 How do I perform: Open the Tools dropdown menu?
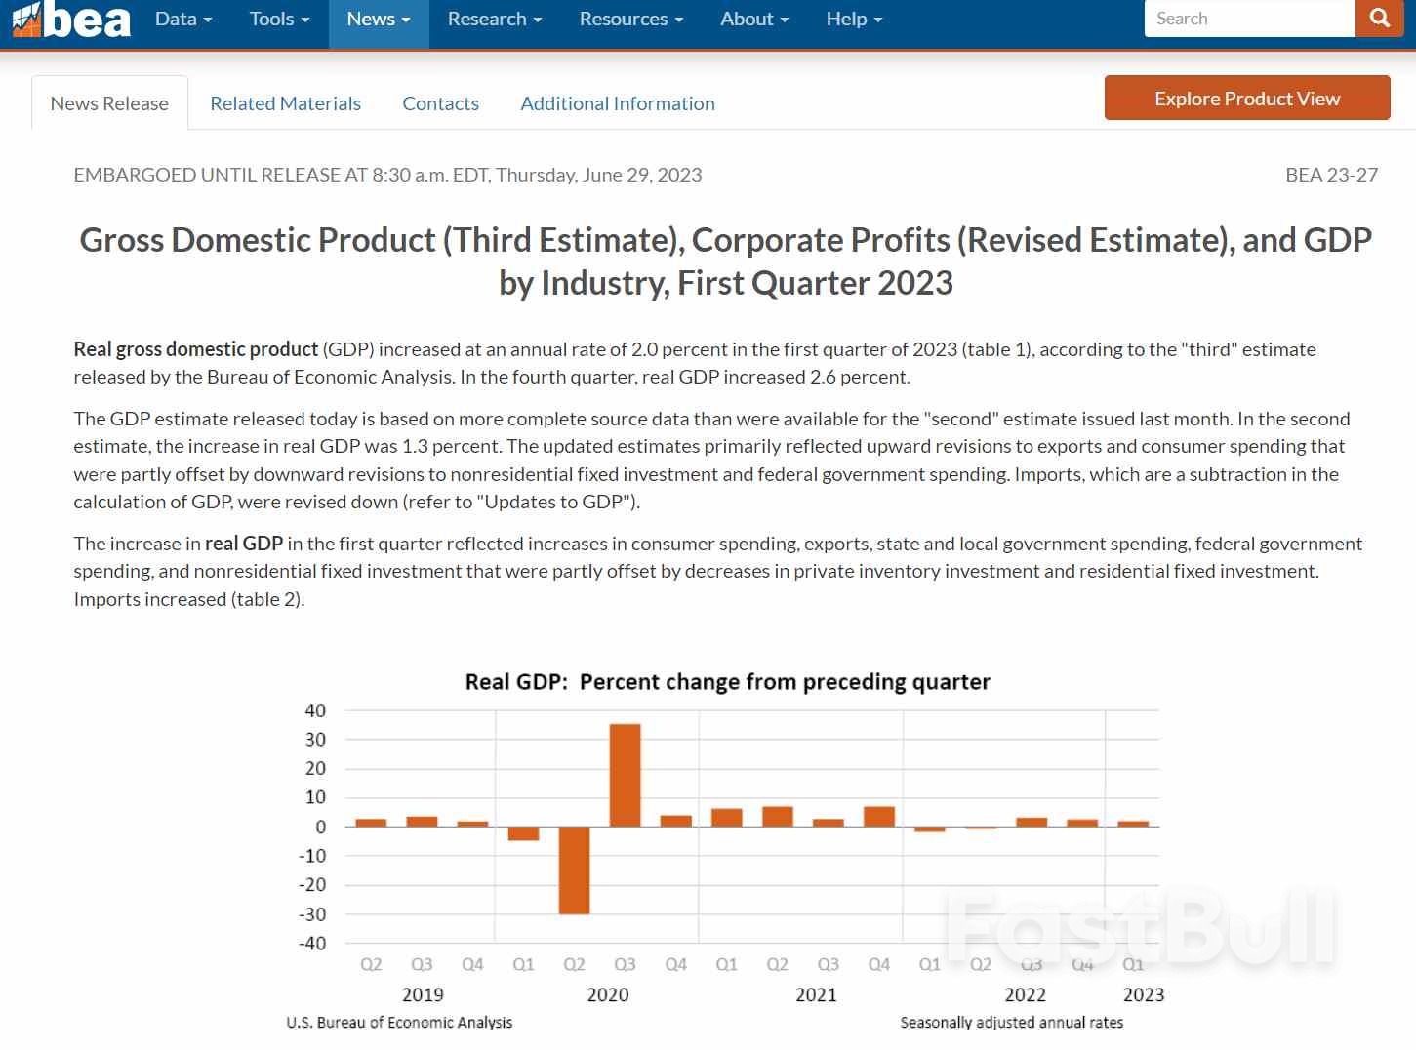pos(279,19)
